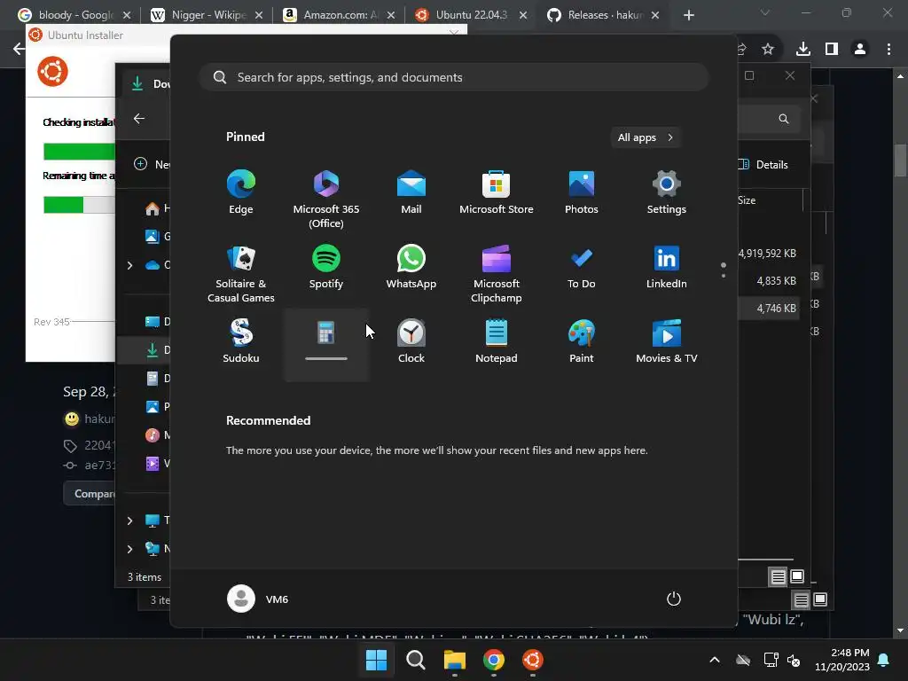Open the Mail app
The height and width of the screenshot is (681, 908).
(x=411, y=192)
